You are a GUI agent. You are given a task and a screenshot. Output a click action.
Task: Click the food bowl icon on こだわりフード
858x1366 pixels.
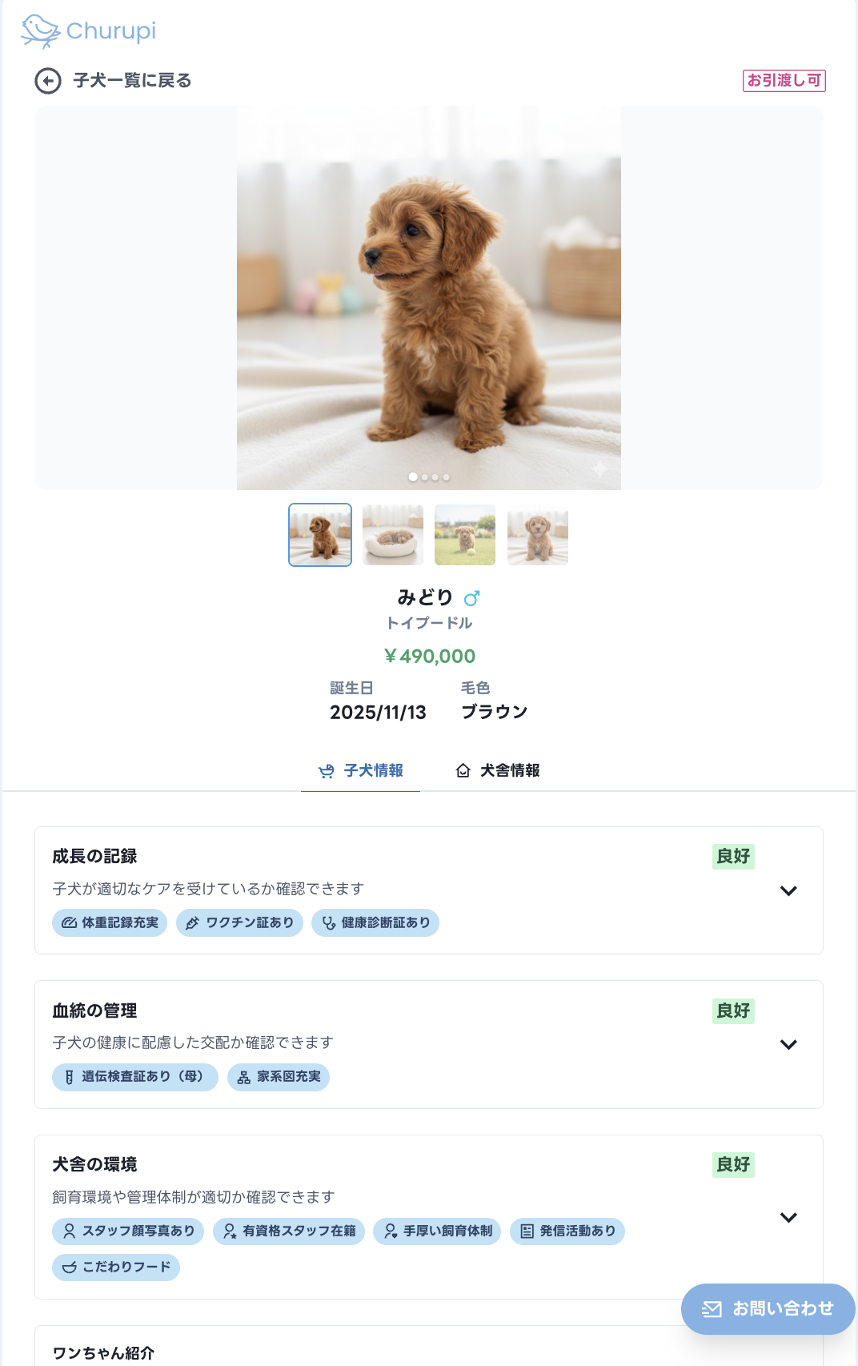(68, 1268)
